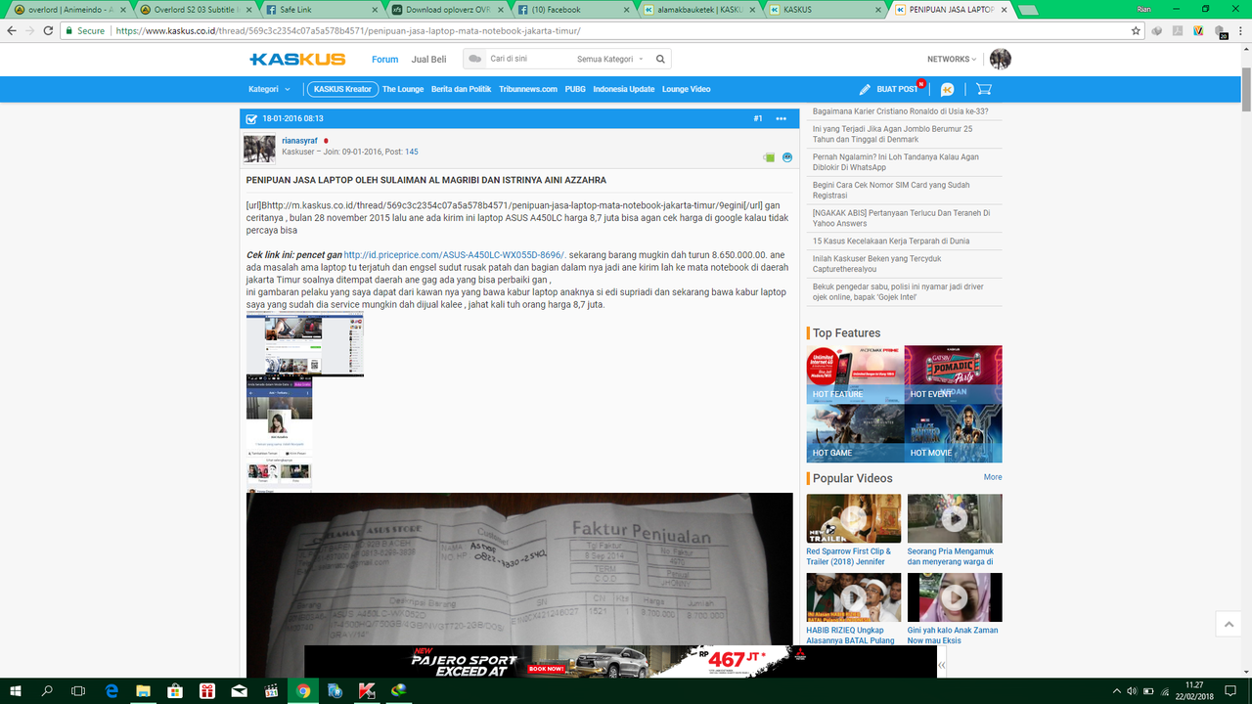Open the Mail app on the taskbar
This screenshot has width=1252, height=704.
pyautogui.click(x=240, y=690)
